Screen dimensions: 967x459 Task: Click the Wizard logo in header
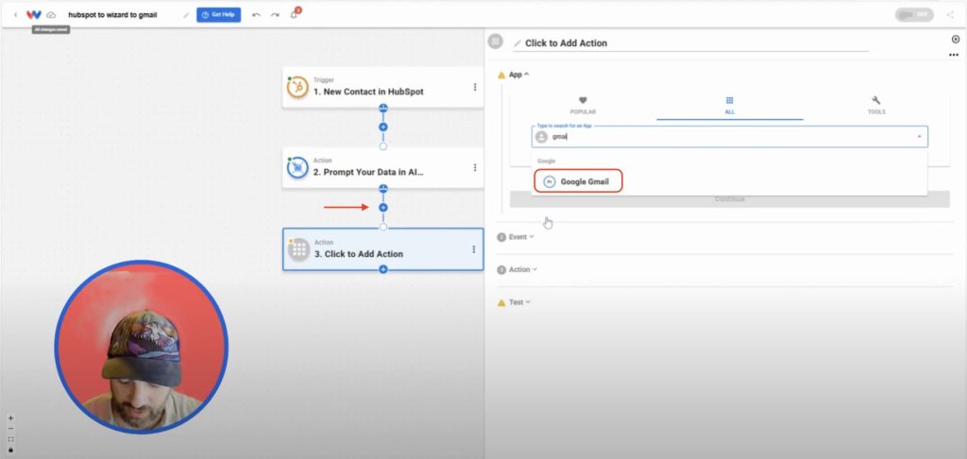point(34,15)
